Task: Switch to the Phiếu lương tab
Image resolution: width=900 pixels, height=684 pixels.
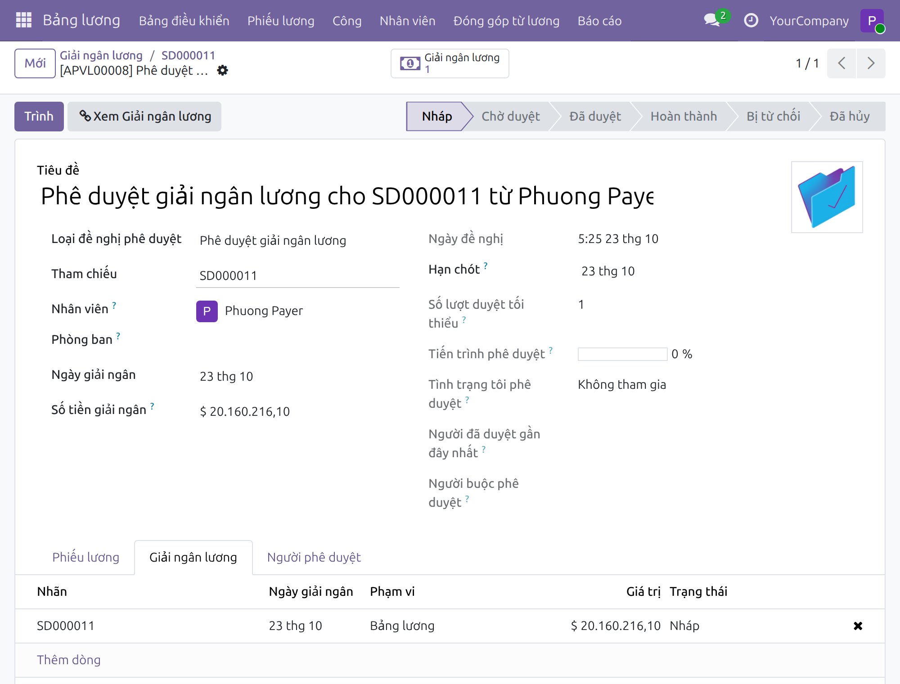Action: tap(85, 557)
